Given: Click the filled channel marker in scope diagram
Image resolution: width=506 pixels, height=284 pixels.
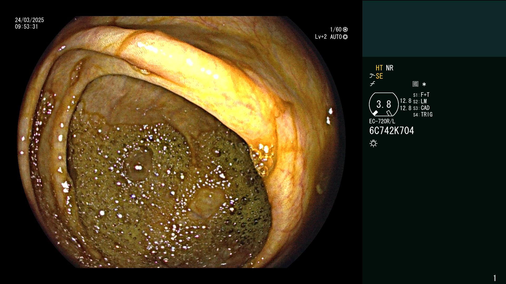Looking at the screenshot, I should click(375, 113).
